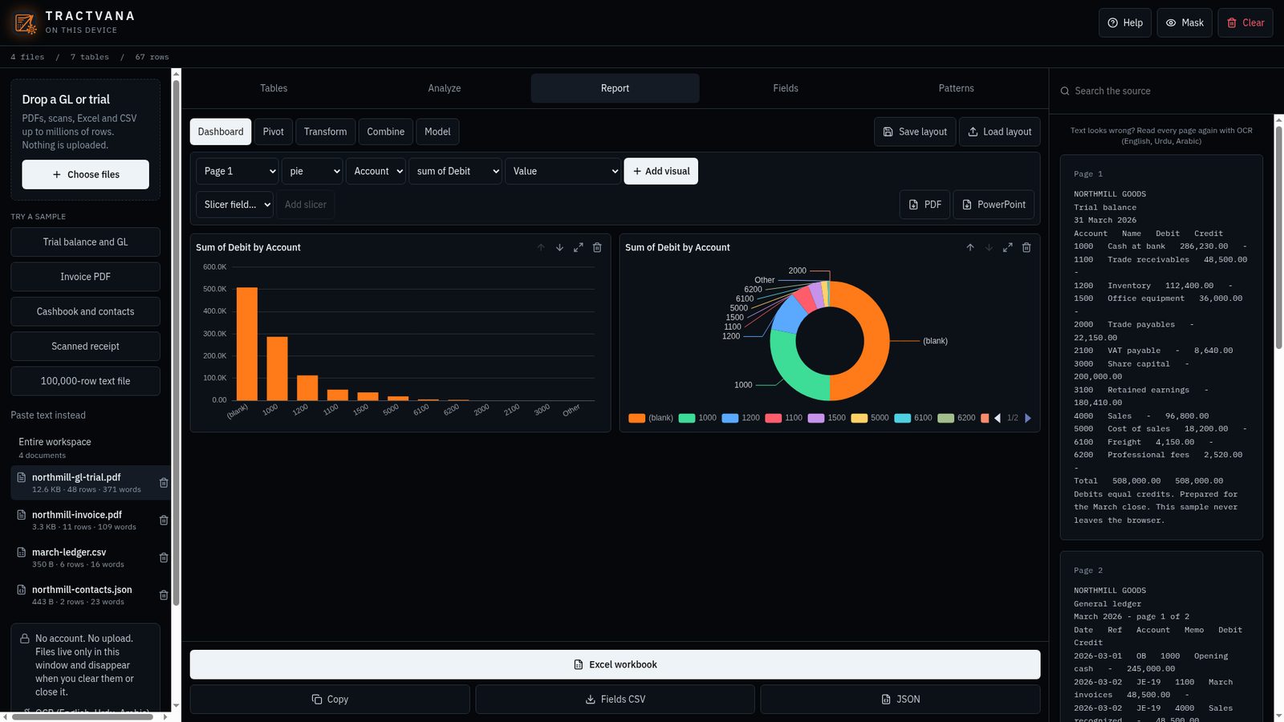Open the Page 1 dropdown
The width and height of the screenshot is (1284, 722).
(x=238, y=171)
